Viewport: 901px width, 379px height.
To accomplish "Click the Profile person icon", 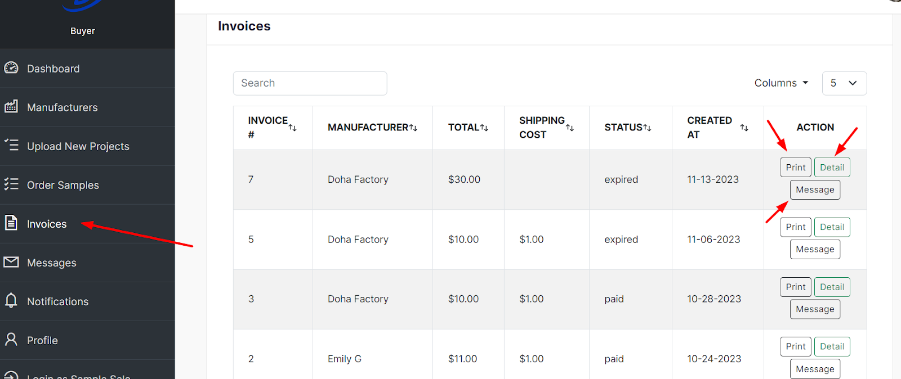I will pyautogui.click(x=11, y=339).
